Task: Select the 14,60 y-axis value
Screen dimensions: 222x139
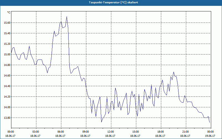Action: pyautogui.click(x=7, y=75)
